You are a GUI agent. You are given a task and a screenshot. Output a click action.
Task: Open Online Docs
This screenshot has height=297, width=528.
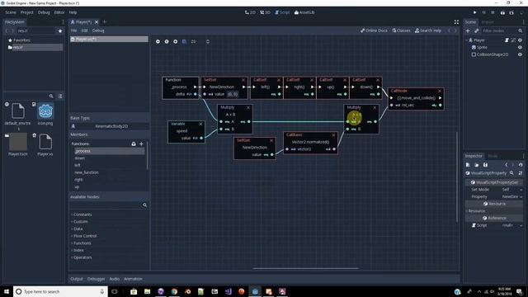coord(374,31)
